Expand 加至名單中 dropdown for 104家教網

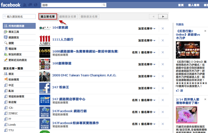147,29
